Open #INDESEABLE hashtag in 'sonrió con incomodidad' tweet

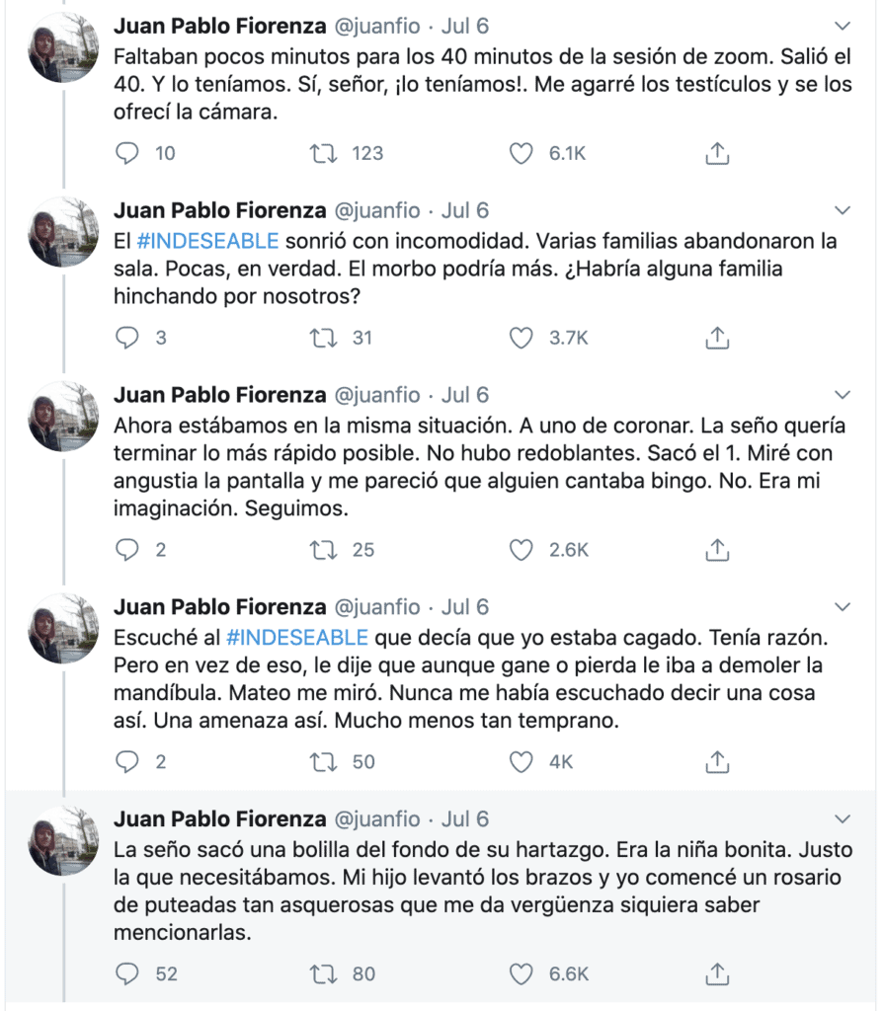click(x=207, y=241)
